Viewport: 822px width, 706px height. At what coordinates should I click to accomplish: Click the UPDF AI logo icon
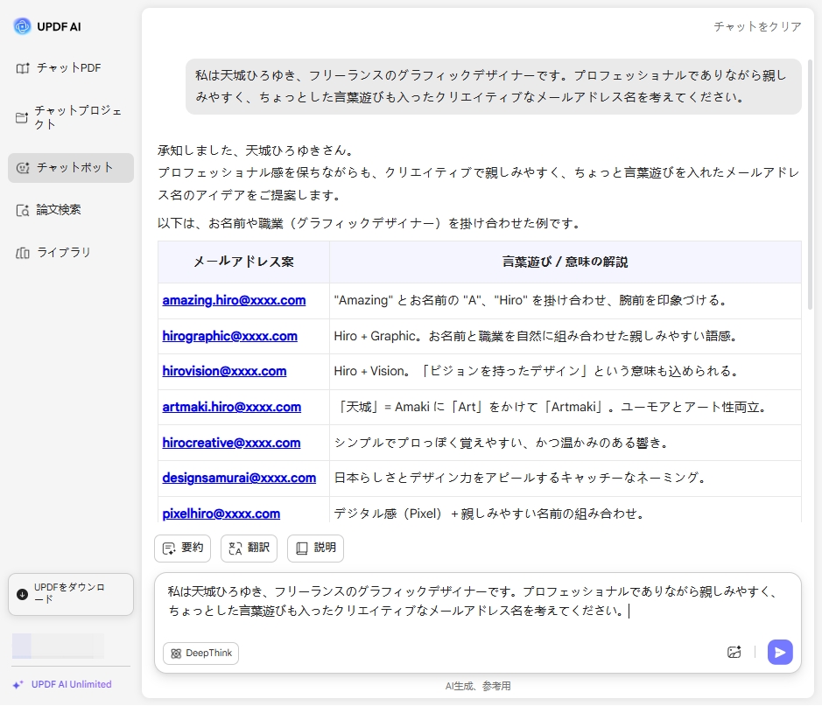point(22,25)
